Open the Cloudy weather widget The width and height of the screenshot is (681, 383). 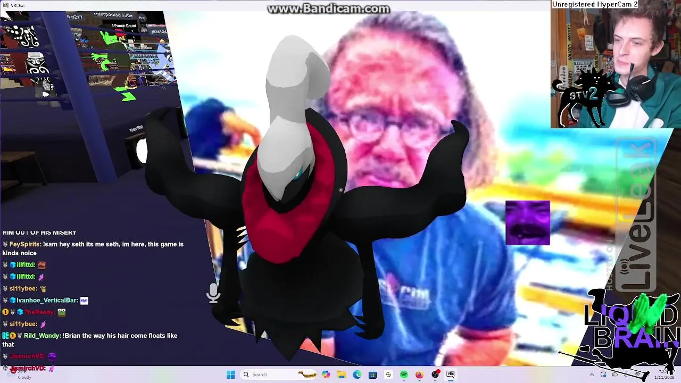pyautogui.click(x=19, y=374)
